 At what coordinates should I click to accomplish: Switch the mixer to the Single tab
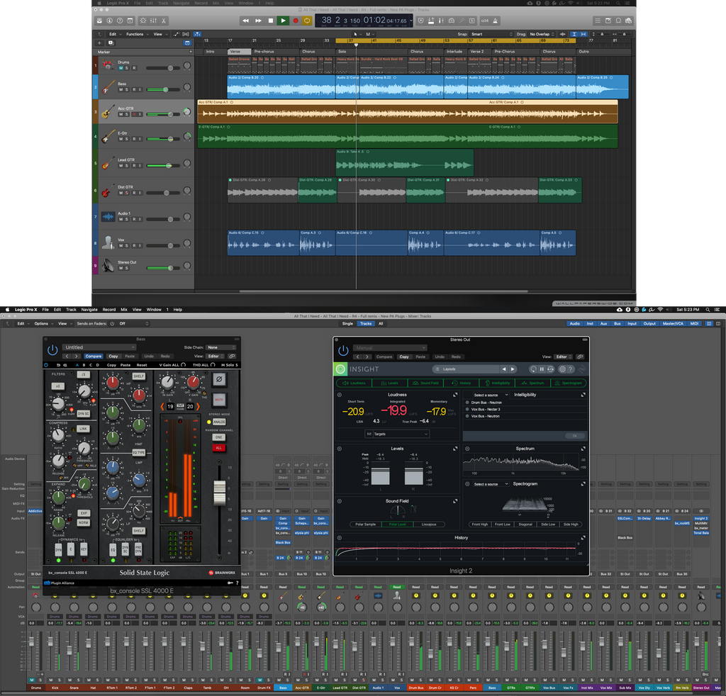pyautogui.click(x=347, y=324)
